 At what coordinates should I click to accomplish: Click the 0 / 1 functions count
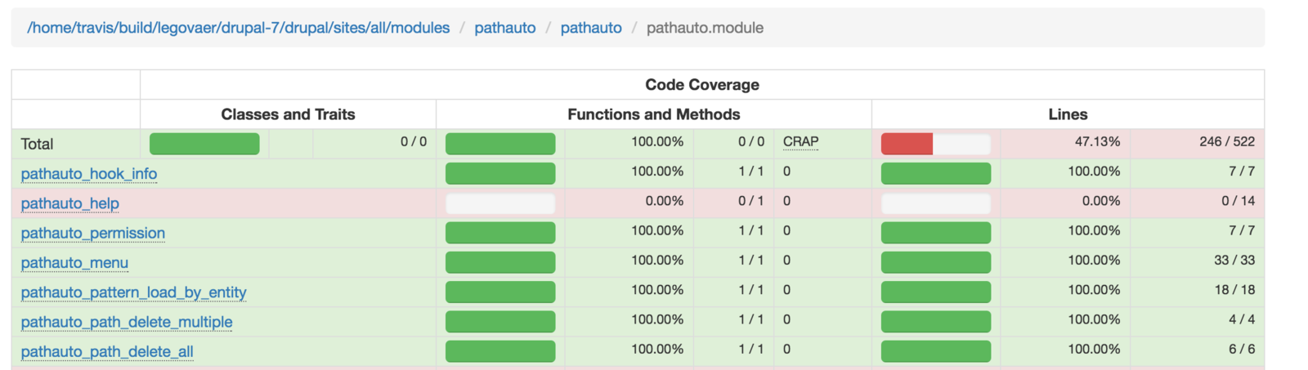coord(751,201)
